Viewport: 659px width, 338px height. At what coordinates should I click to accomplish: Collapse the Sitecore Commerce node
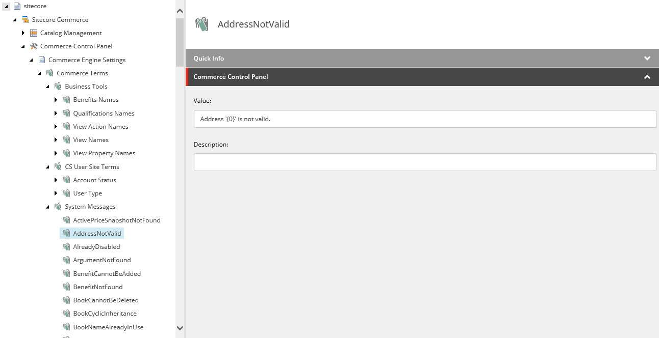(x=15, y=19)
